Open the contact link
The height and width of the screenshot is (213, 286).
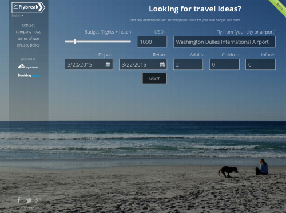(x=29, y=25)
